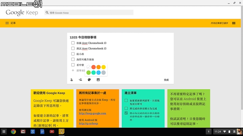Check the 詢問耳機升級線 item
The height and width of the screenshot is (136, 243).
click(73, 59)
